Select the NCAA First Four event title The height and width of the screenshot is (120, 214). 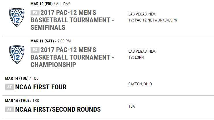41,87
